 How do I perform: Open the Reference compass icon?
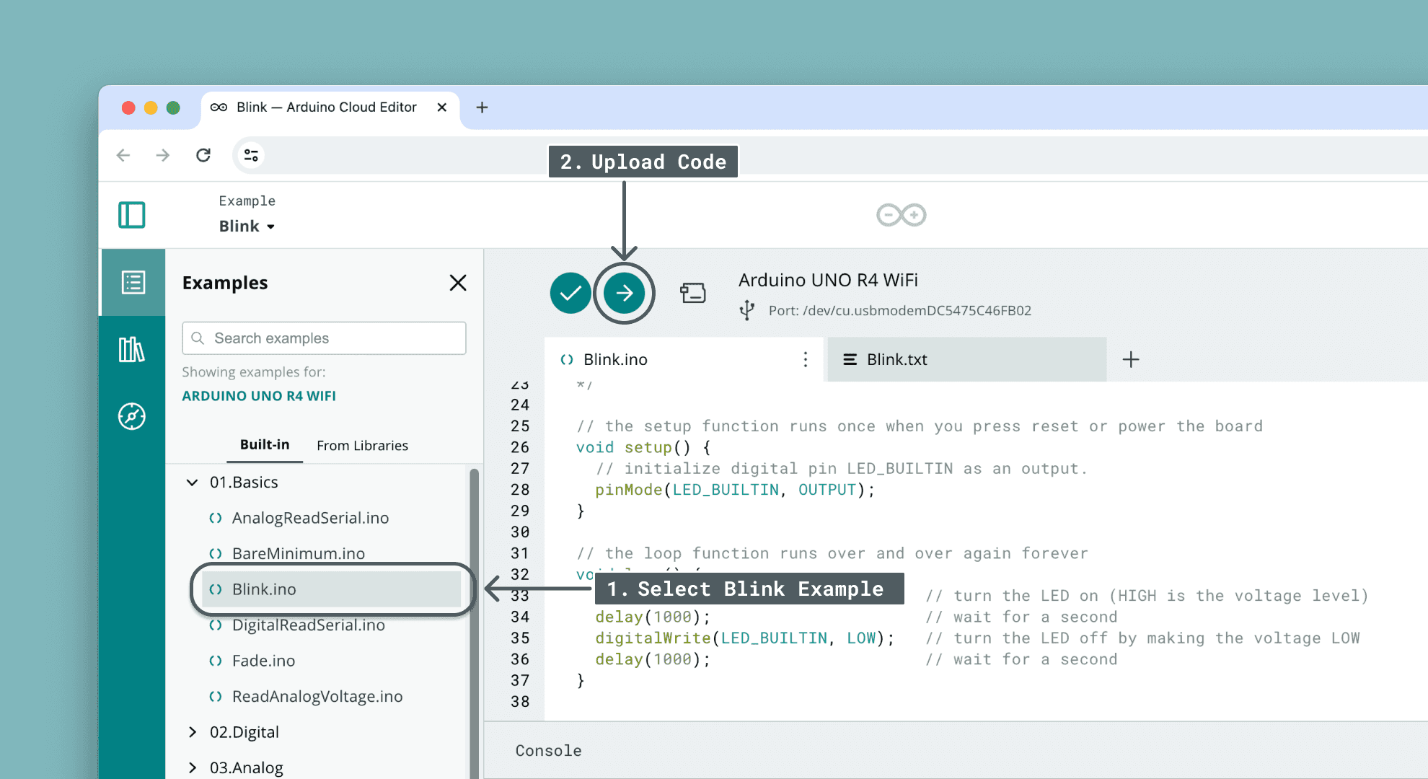[x=131, y=416]
